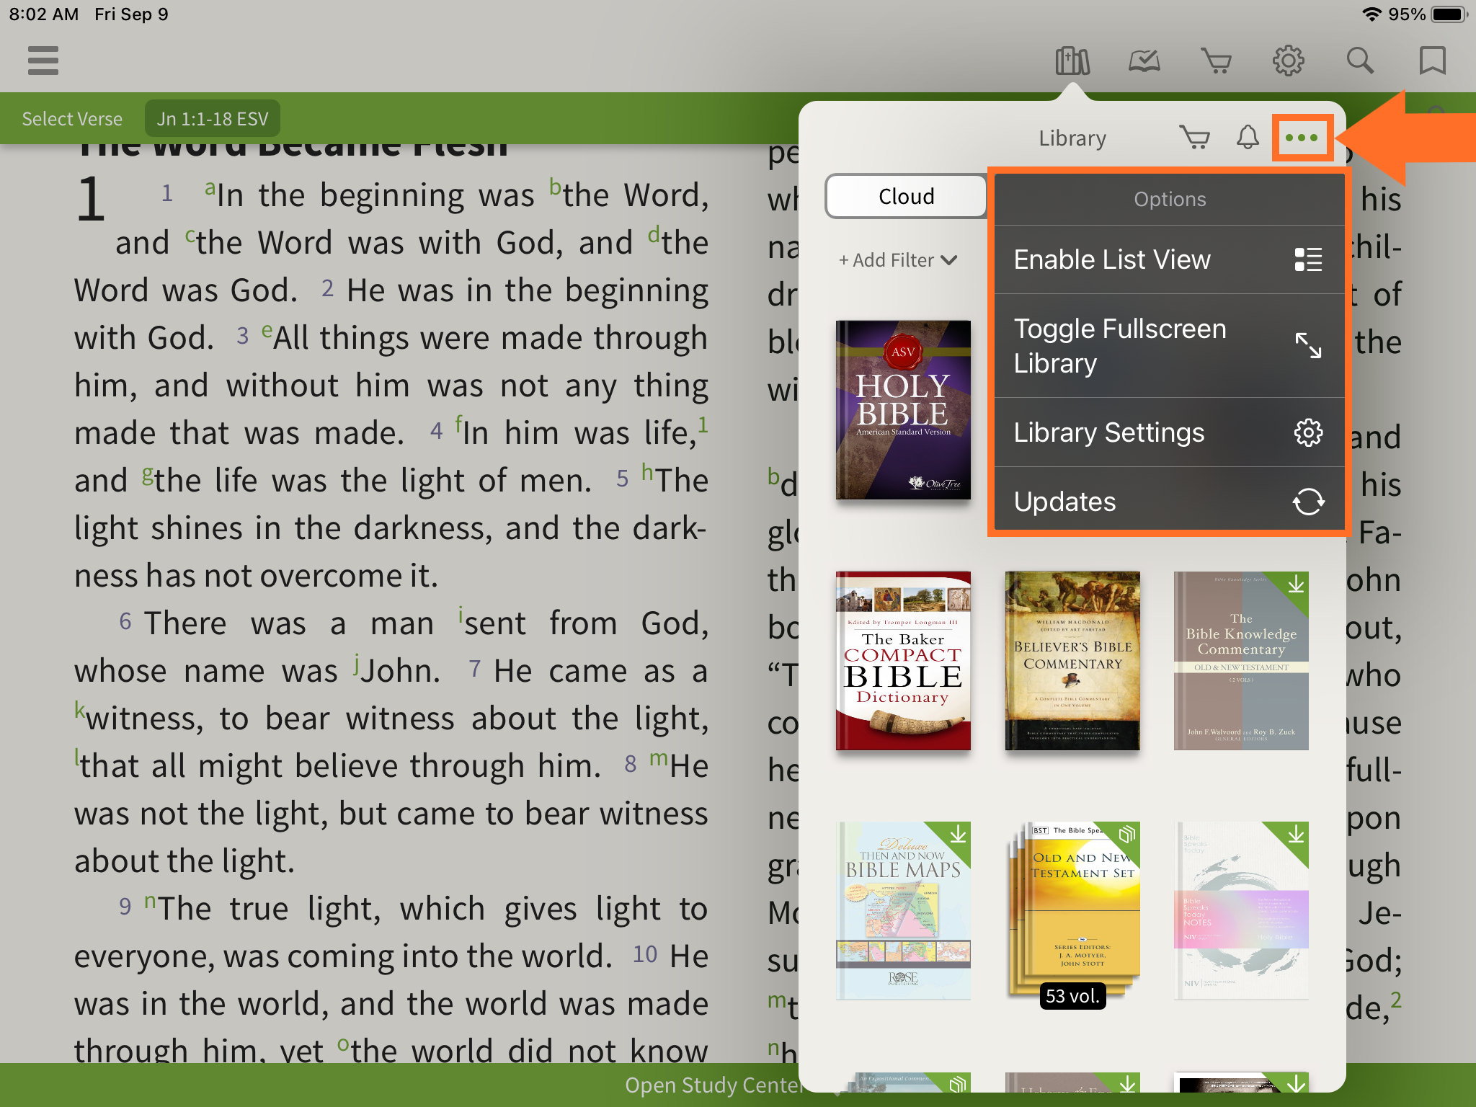Tap the 8:02 AM clock
Image resolution: width=1476 pixels, height=1107 pixels.
[x=43, y=14]
